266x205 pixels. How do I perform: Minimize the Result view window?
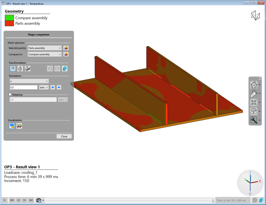(247, 3)
